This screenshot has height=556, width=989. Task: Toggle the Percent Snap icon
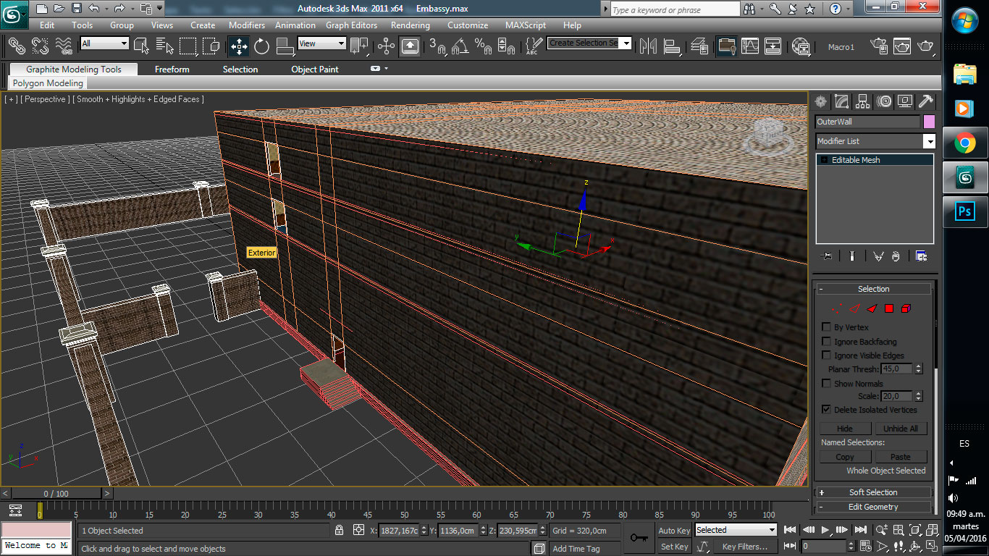(x=483, y=46)
